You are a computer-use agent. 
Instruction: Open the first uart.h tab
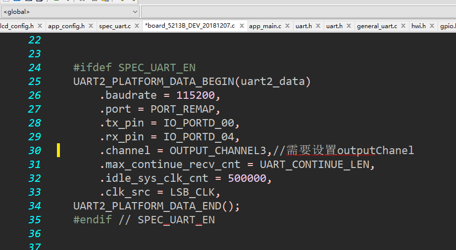304,26
